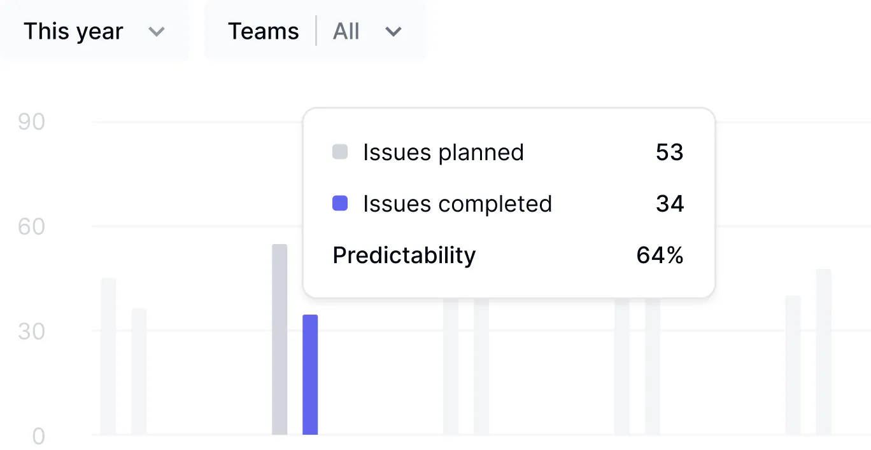Click the first faded bar on the left
This screenshot has height=450, width=871.
pos(109,356)
